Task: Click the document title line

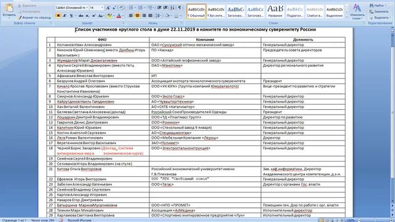Action: coord(195,30)
